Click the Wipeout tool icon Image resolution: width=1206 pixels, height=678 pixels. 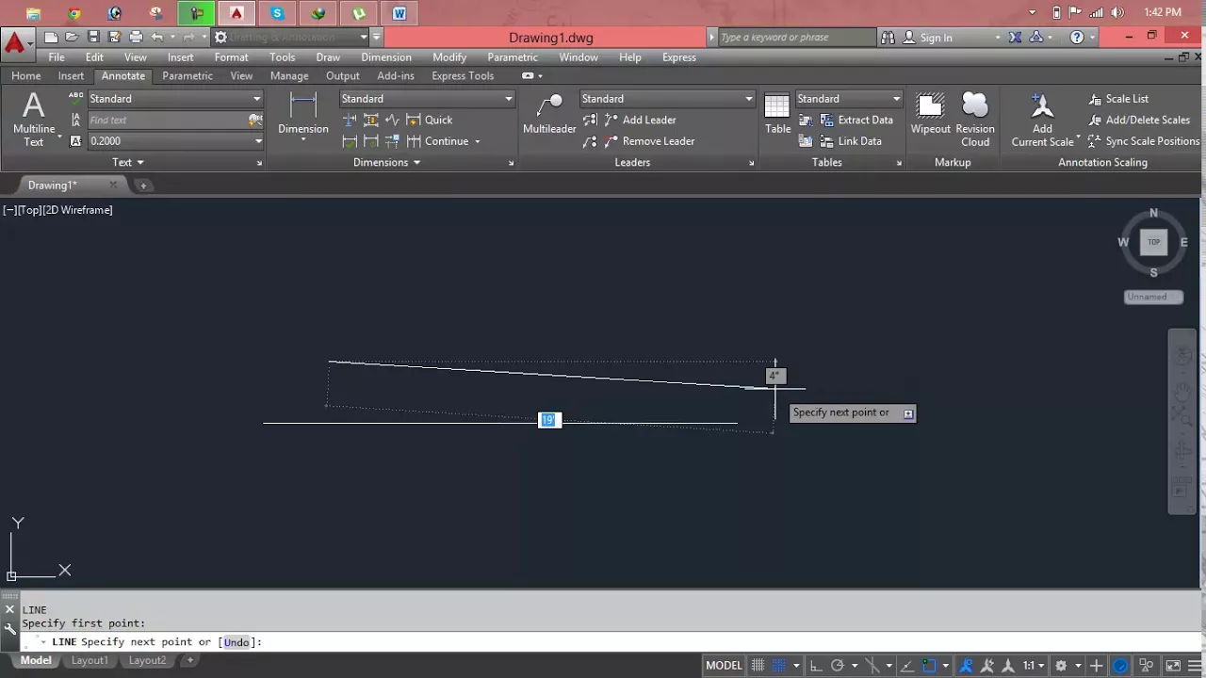[931, 113]
